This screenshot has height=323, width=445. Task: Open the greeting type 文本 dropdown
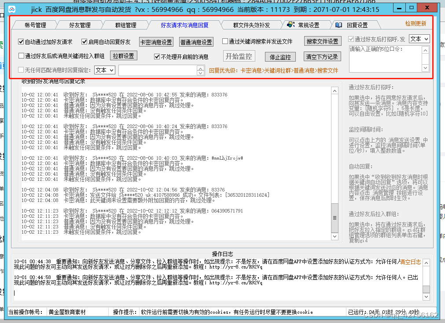pos(419,39)
